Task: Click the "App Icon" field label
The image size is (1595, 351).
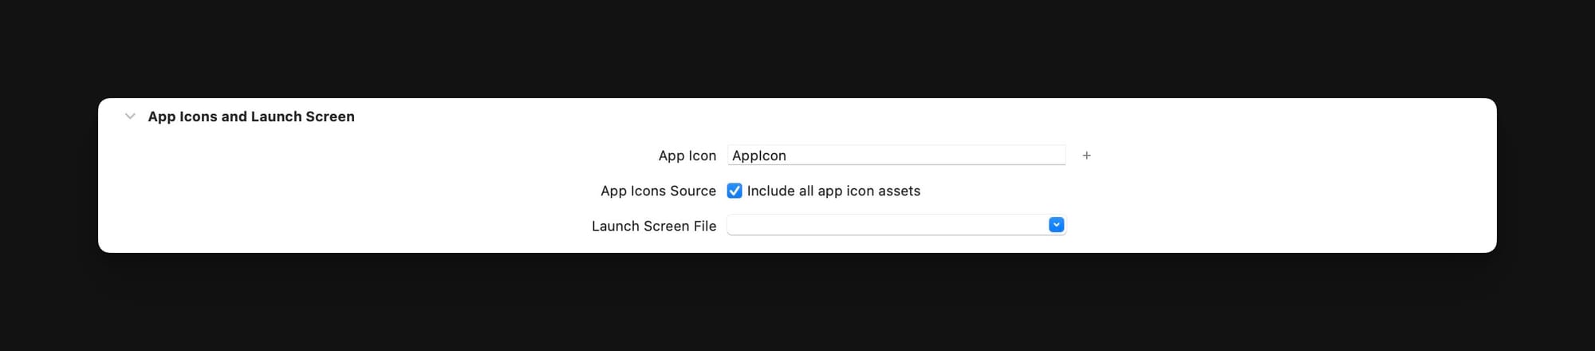Action: click(x=687, y=156)
